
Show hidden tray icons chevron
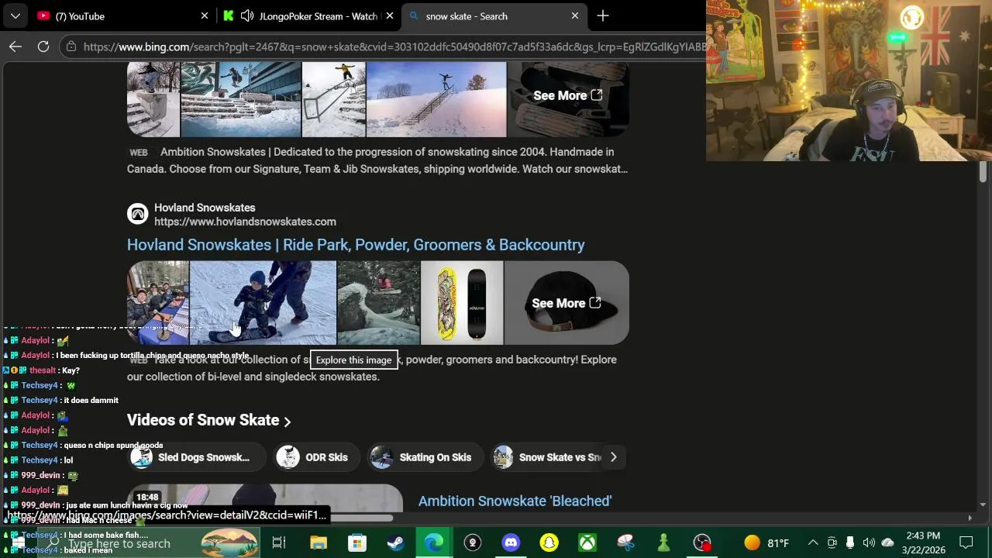tap(813, 542)
